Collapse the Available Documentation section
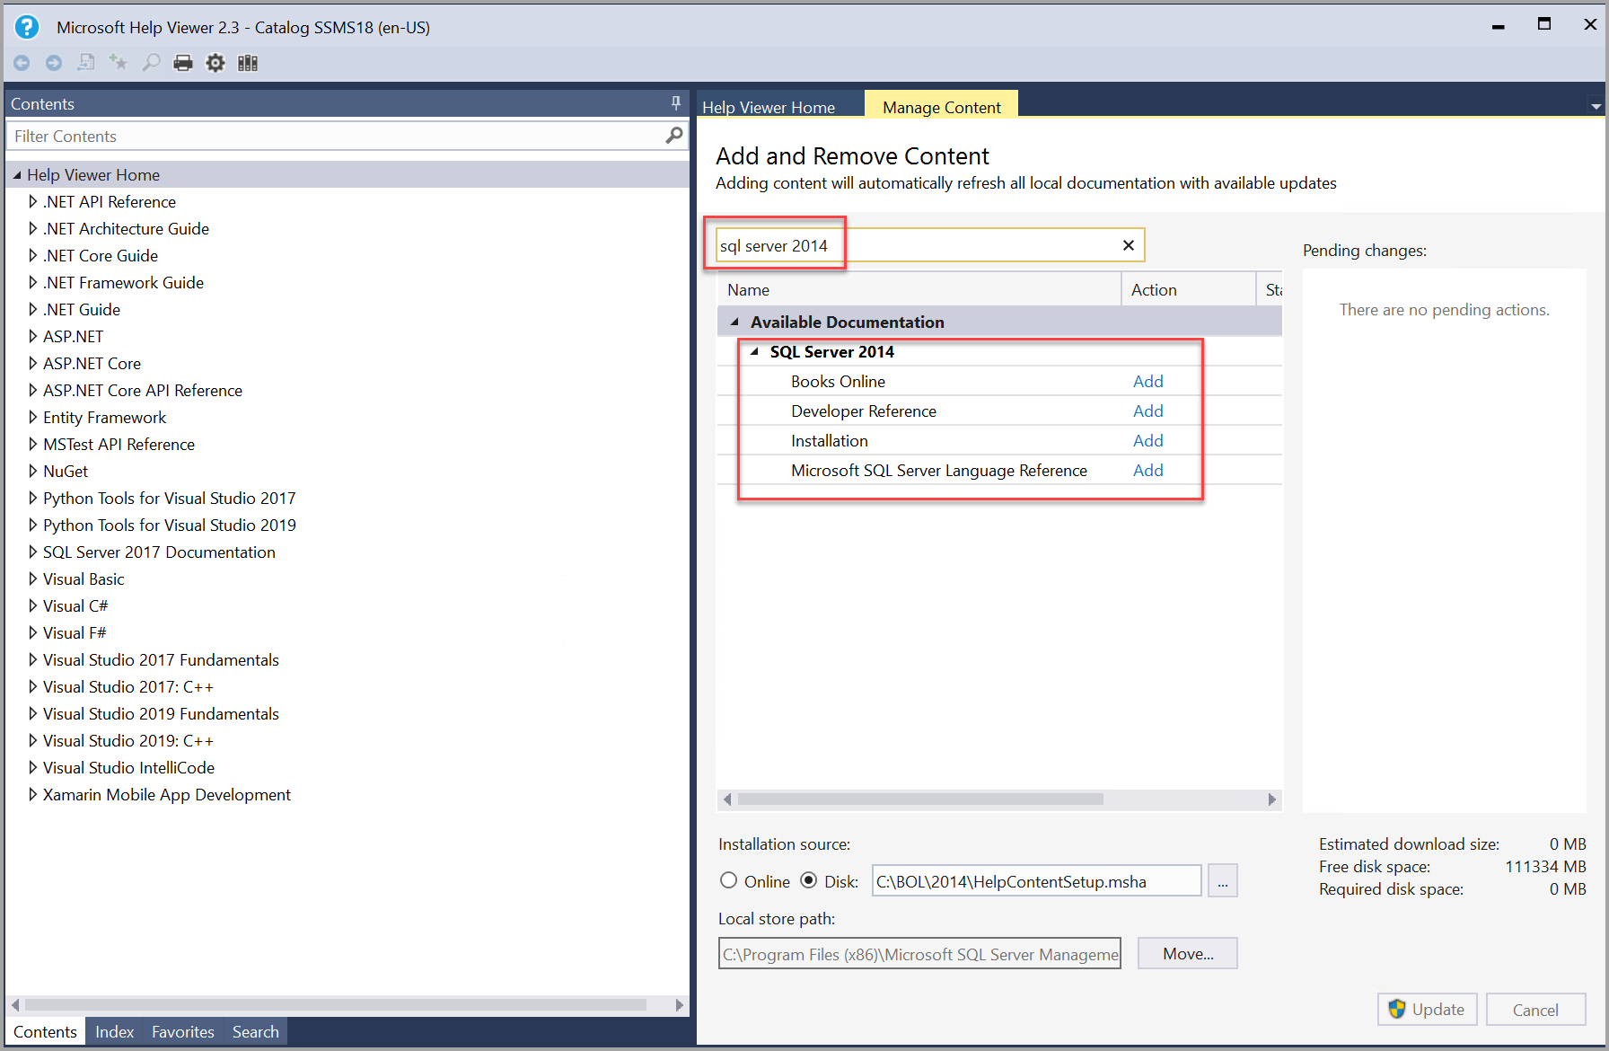 [734, 322]
